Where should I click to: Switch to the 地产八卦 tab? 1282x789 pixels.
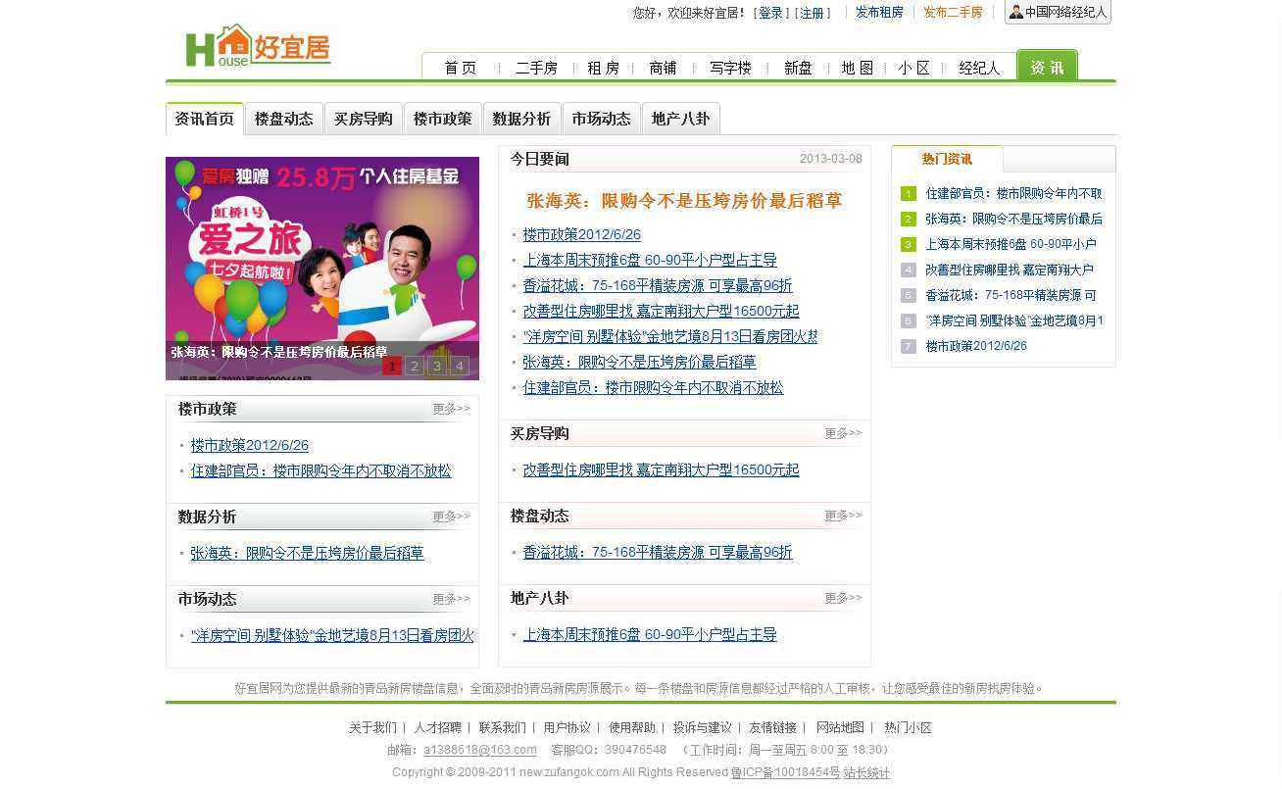coord(681,119)
